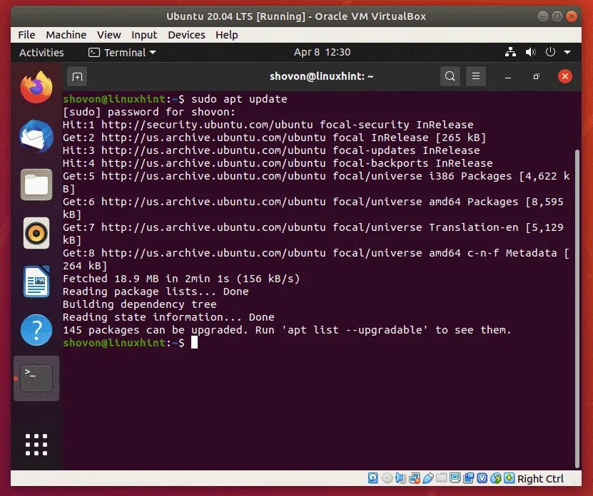Image resolution: width=593 pixels, height=496 pixels.
Task: Click the shared folders status icon
Action: (x=441, y=478)
